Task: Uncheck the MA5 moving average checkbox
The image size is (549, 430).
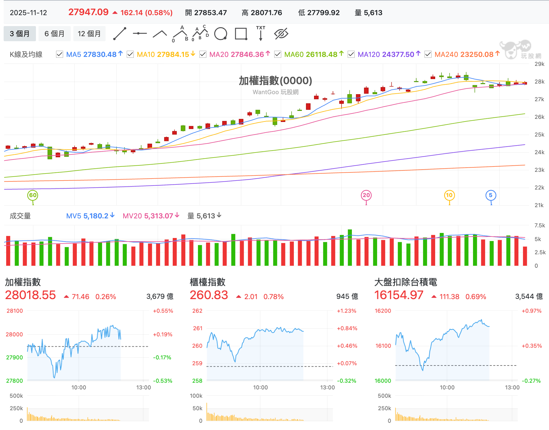Action: coord(59,54)
